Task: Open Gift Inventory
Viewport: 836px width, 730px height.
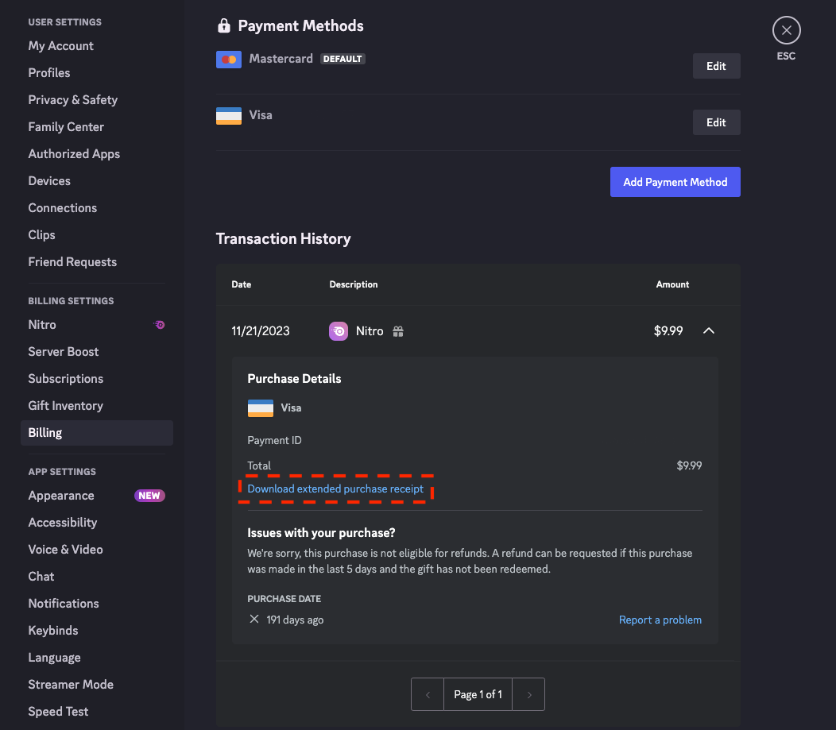Action: [x=66, y=406]
